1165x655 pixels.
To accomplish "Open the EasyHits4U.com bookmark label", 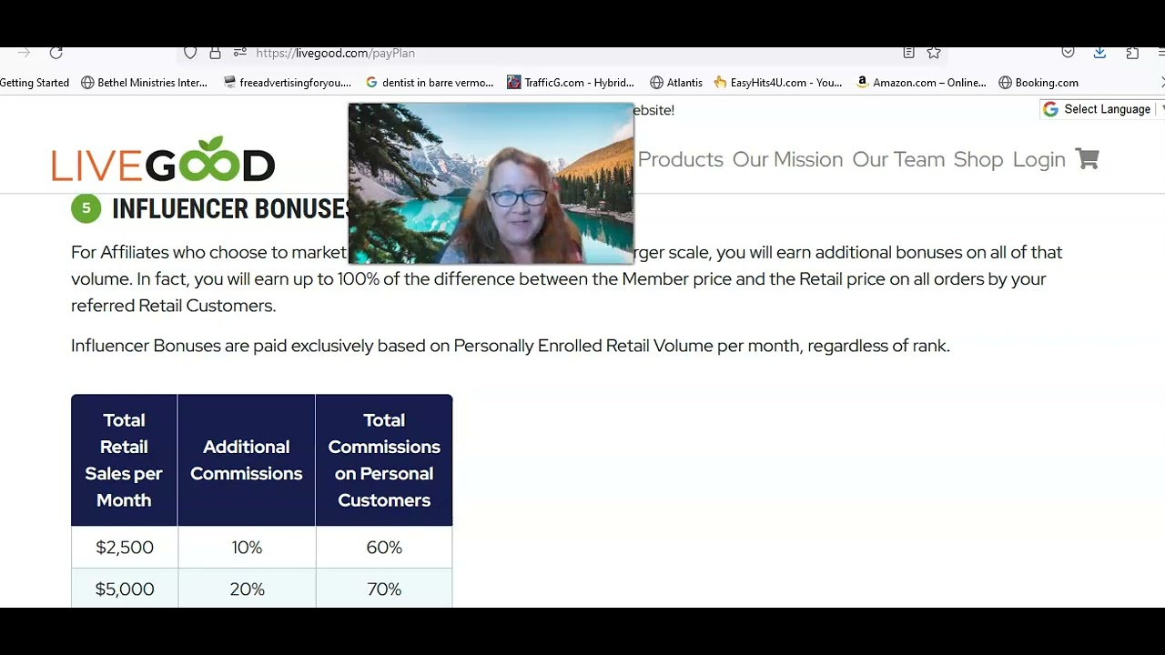I will point(786,82).
